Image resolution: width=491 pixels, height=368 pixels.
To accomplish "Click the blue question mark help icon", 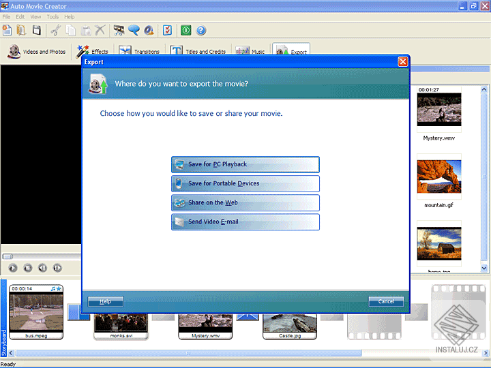I will coord(201,31).
